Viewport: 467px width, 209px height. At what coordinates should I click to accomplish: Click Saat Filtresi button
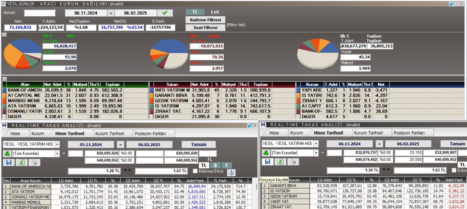pos(205,28)
